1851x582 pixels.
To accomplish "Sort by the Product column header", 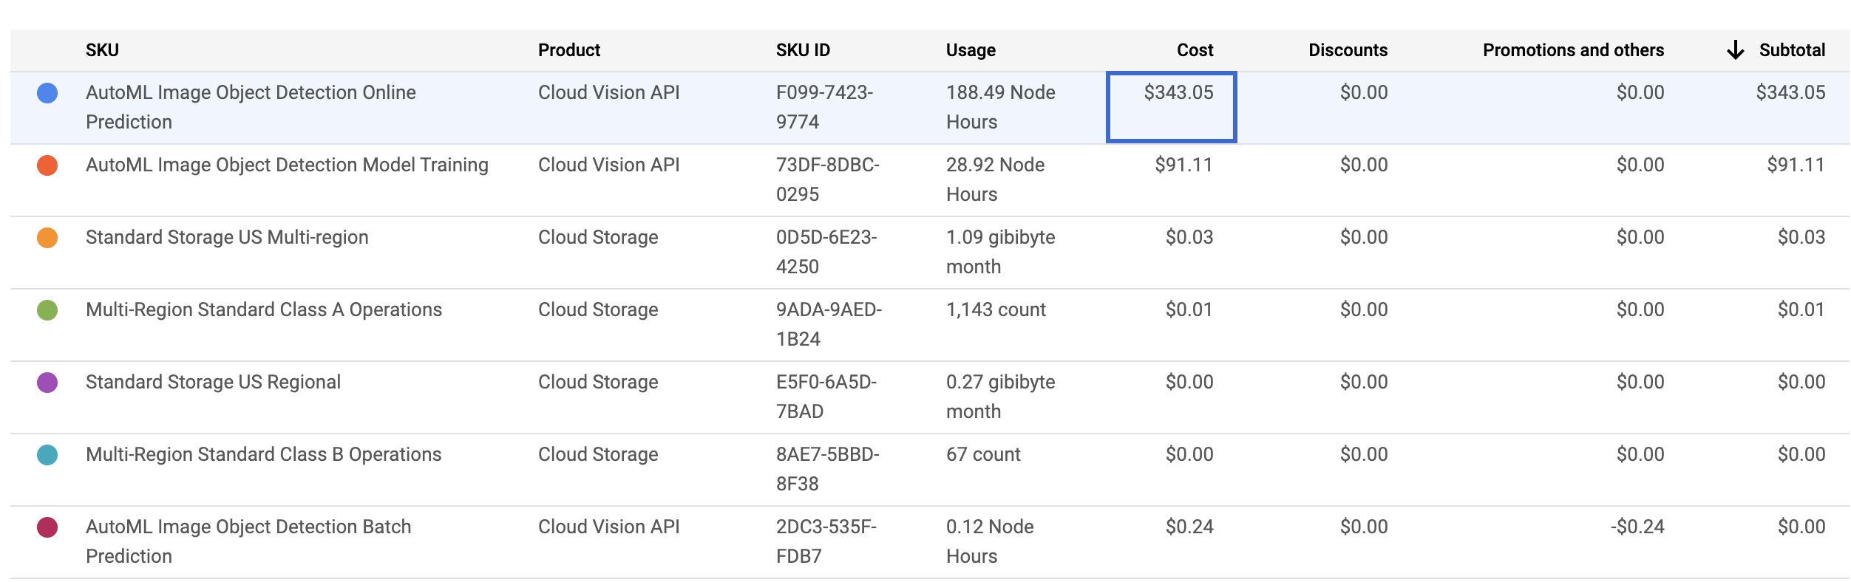I will coord(568,50).
